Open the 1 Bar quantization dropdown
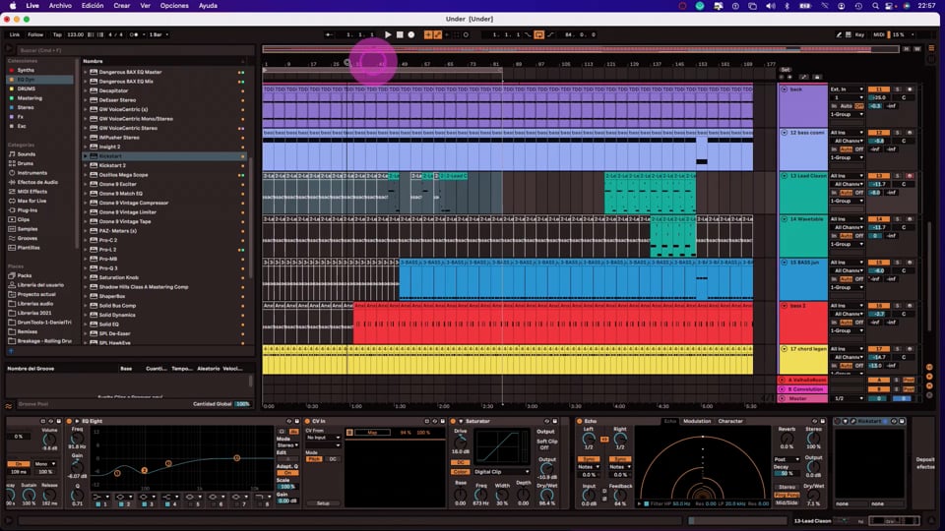This screenshot has width=945, height=531. (158, 35)
